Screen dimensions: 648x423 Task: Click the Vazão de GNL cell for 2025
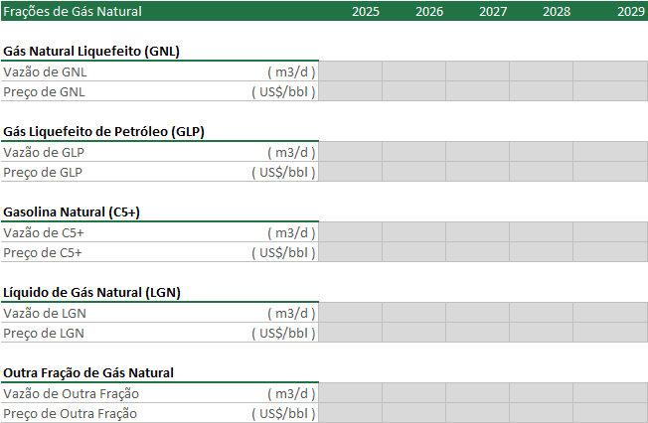[350, 71]
